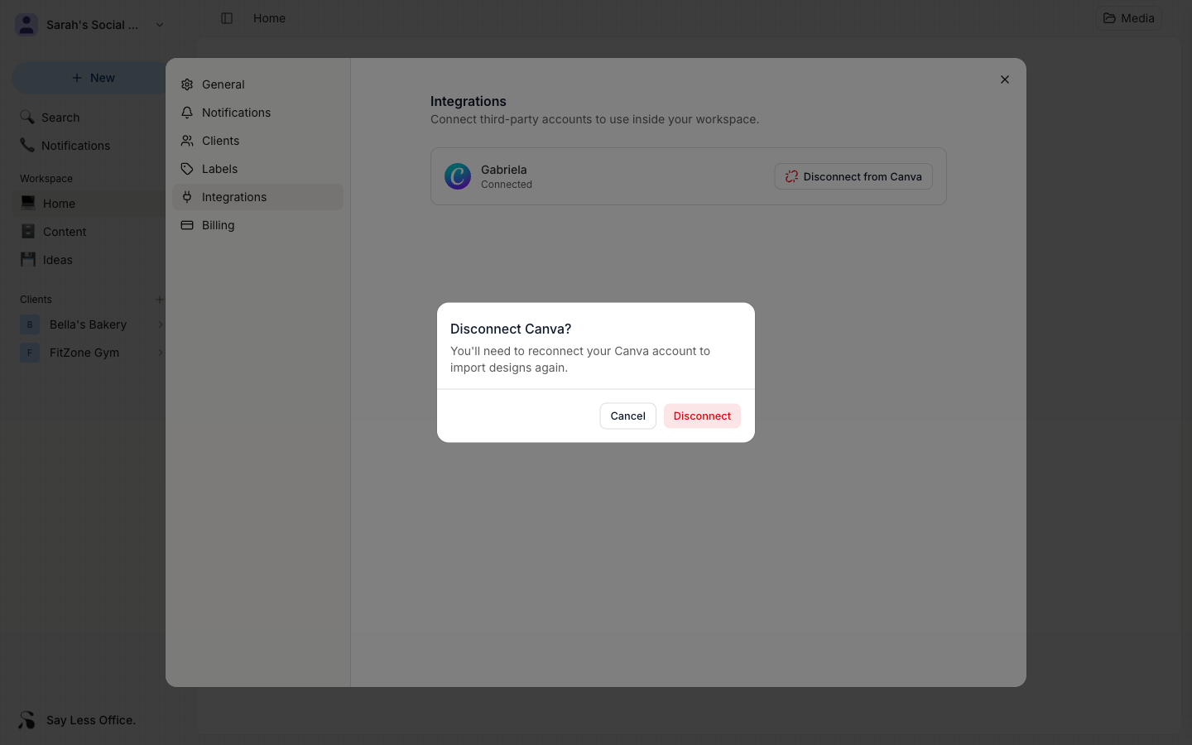This screenshot has width=1192, height=745.
Task: Open the General settings tab
Action: [257, 84]
